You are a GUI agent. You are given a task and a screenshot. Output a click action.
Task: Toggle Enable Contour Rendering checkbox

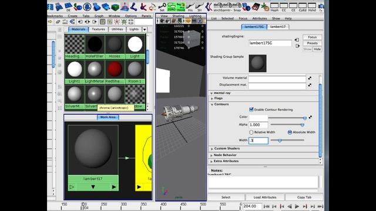(251, 110)
